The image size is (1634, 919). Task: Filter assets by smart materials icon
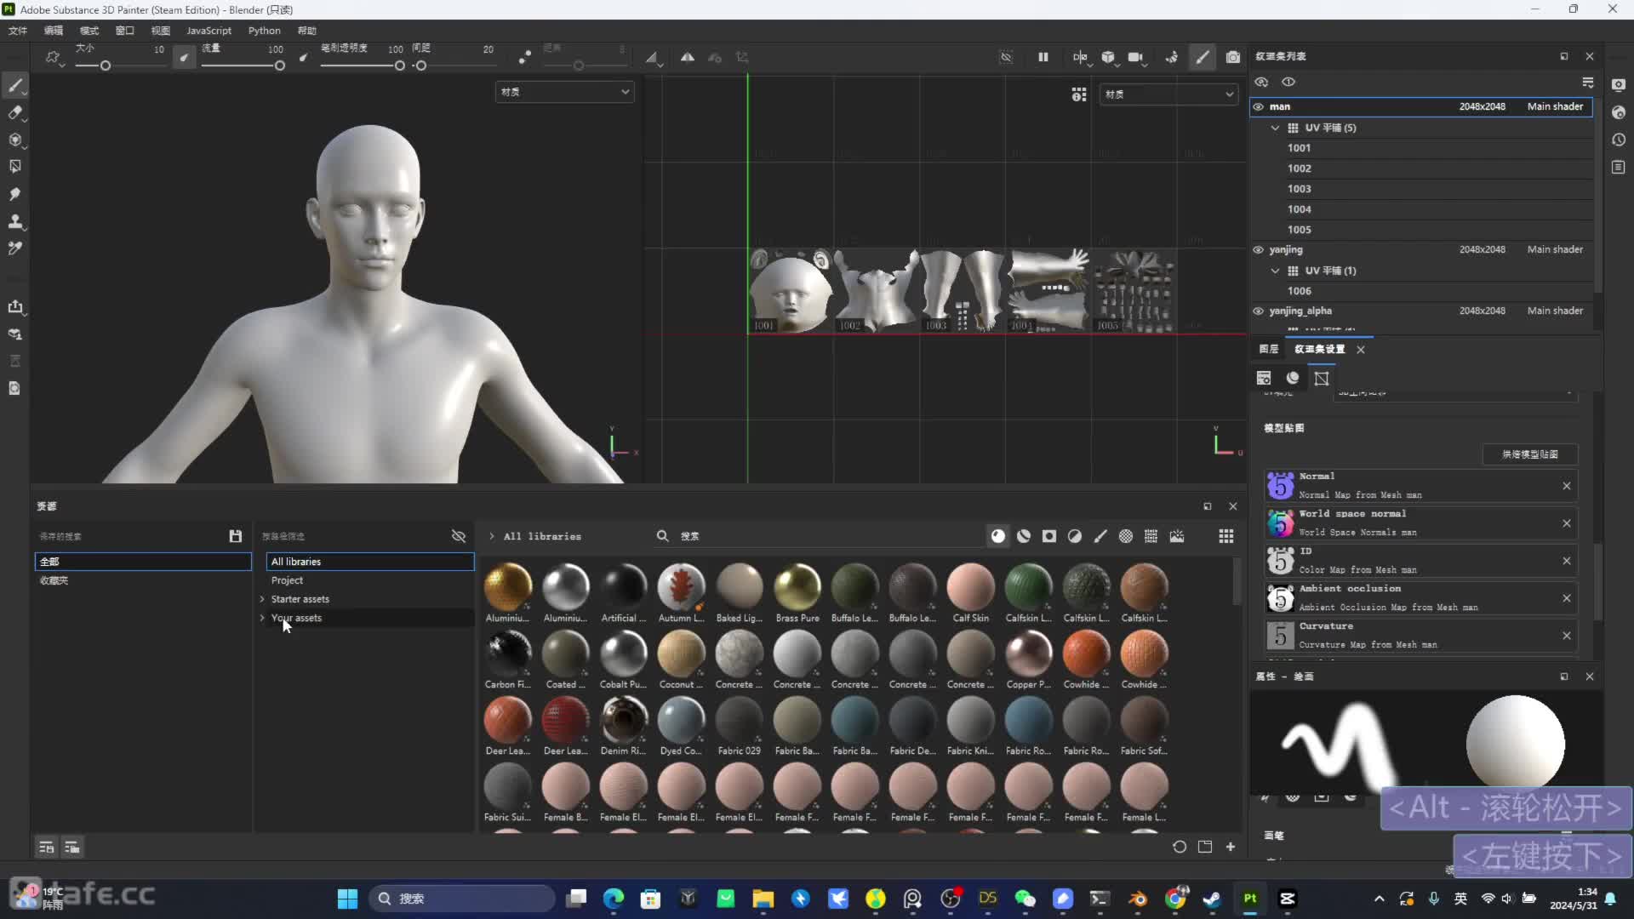[x=1024, y=536]
